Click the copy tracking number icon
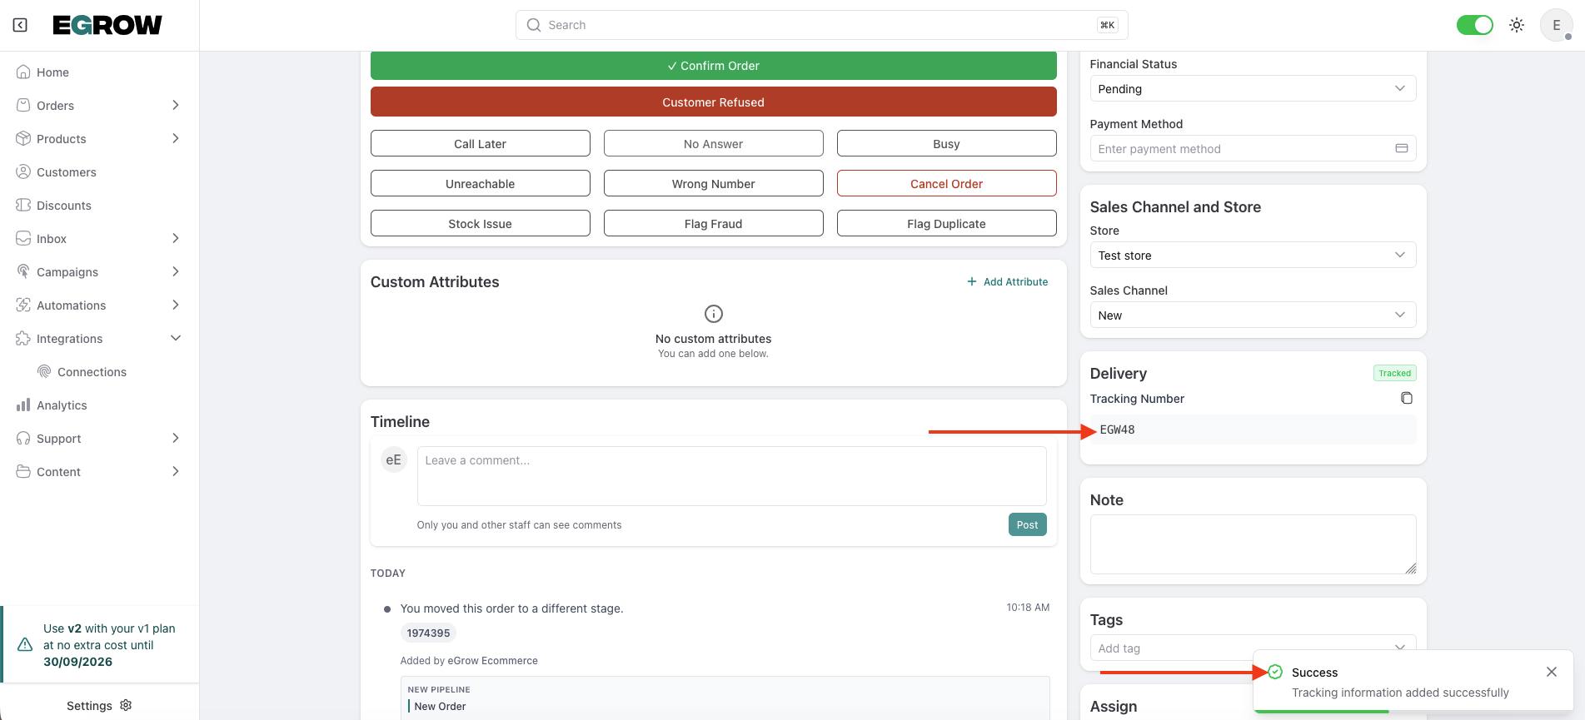 (x=1407, y=398)
